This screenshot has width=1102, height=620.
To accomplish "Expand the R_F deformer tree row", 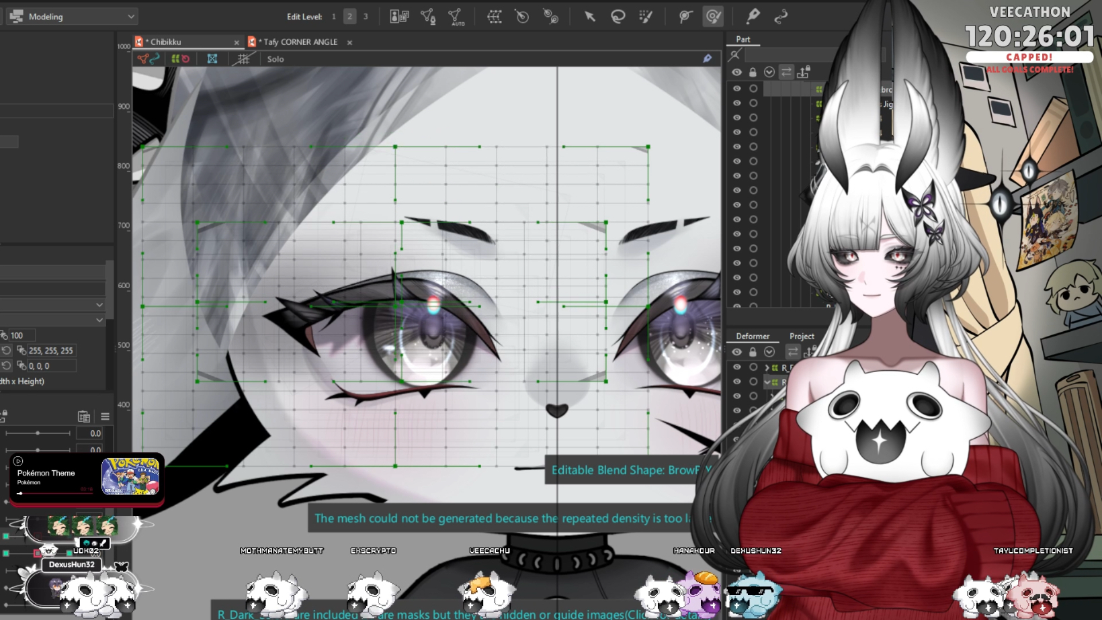I will (767, 368).
